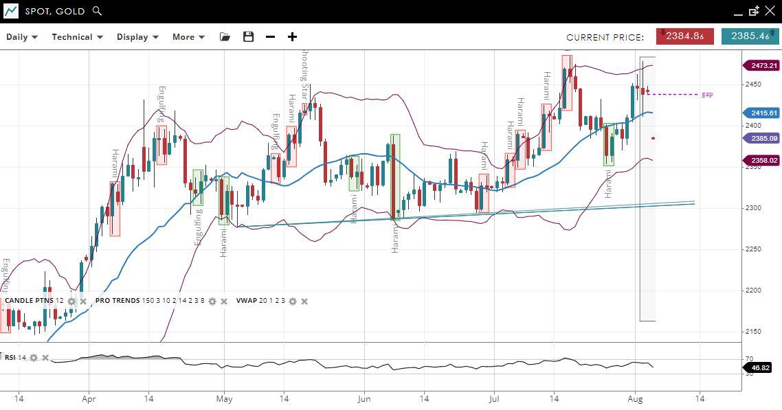This screenshot has width=782, height=410.
Task: Remove the RSI indicator
Action: coord(45,358)
